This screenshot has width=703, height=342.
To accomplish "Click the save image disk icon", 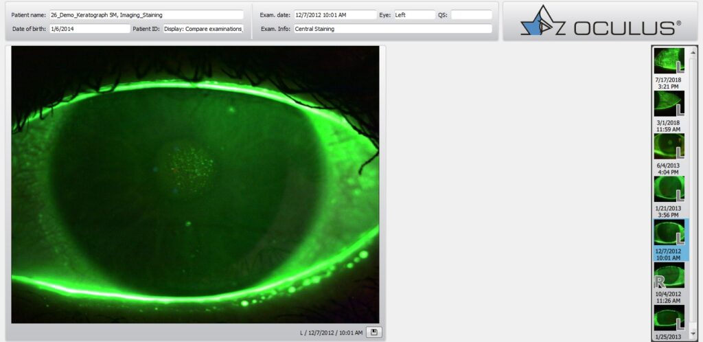I will point(373,332).
